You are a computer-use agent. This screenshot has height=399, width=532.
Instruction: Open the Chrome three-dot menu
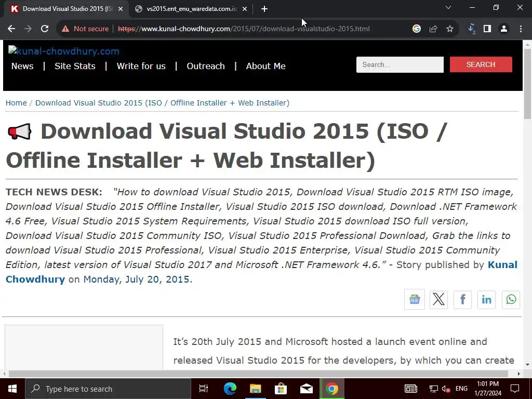pos(521,29)
